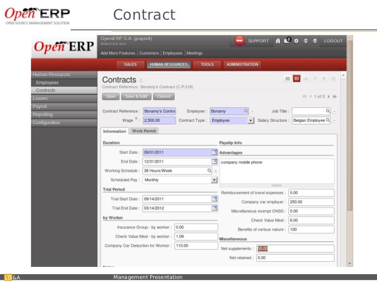The height and width of the screenshot is (283, 377).
Task: Open the Sales menu
Action: coord(130,64)
